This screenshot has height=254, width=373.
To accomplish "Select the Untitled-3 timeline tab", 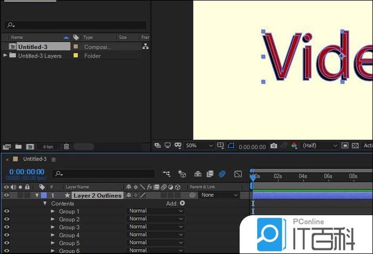I will coord(35,159).
